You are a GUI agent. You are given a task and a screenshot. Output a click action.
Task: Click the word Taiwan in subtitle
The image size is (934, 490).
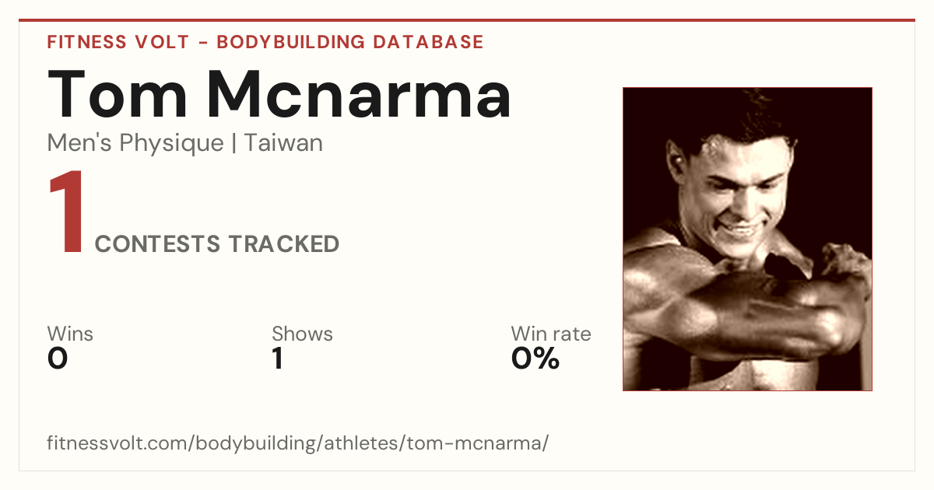[283, 144]
